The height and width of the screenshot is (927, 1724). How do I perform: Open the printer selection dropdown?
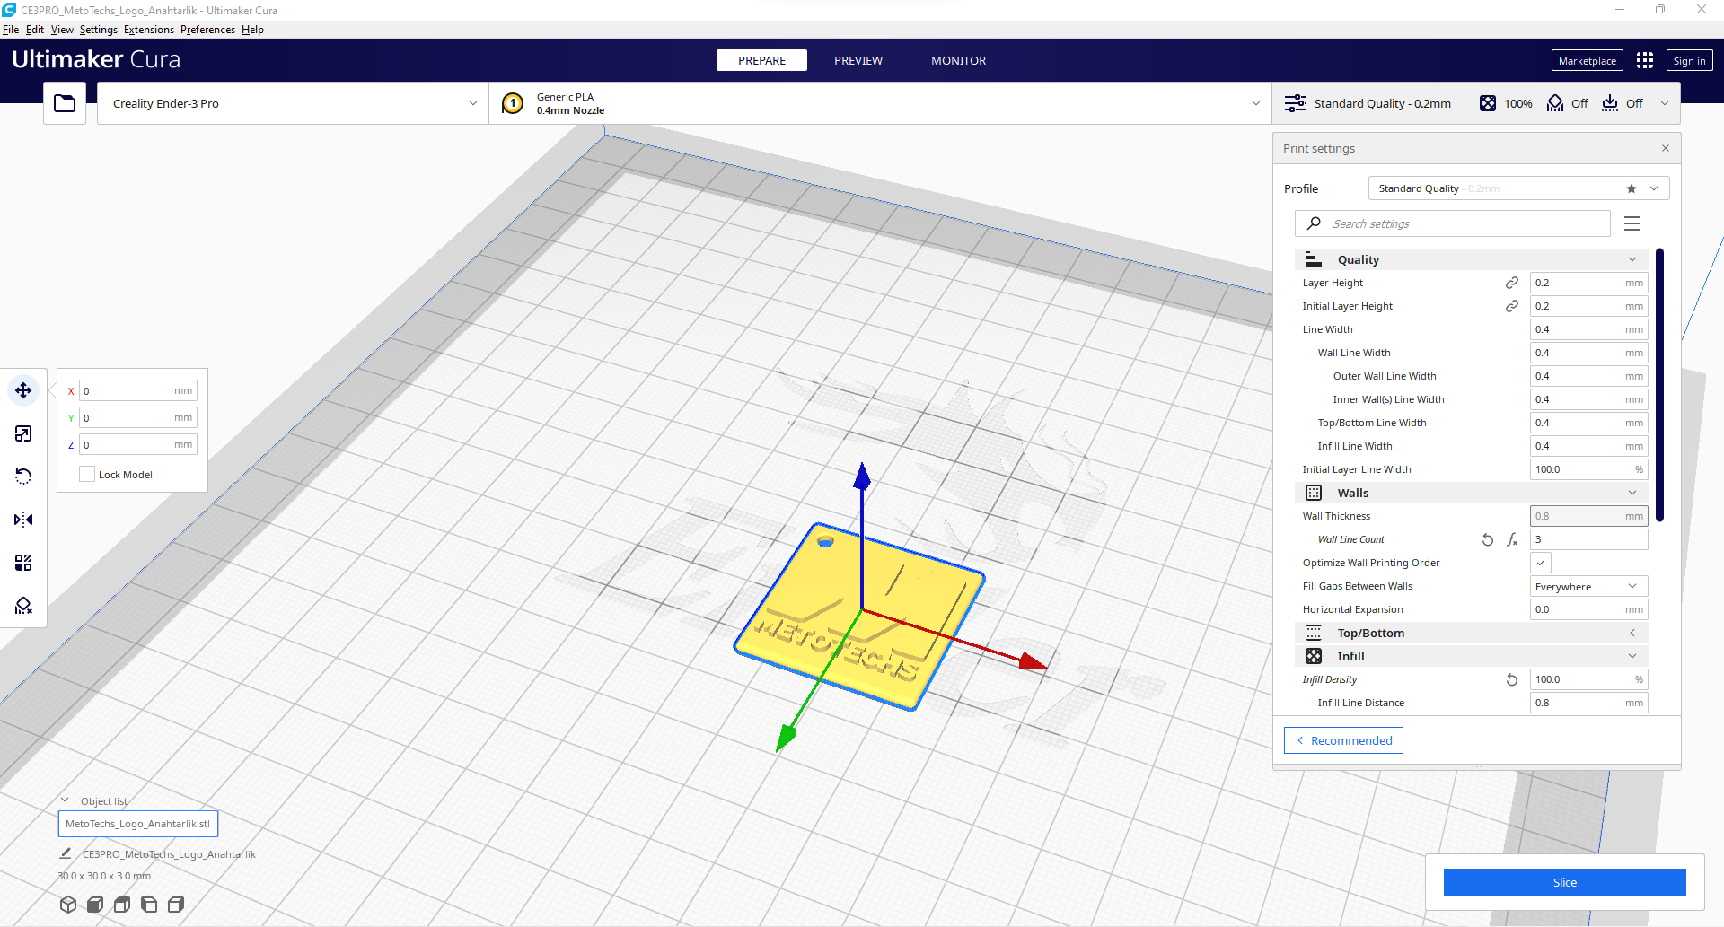coord(293,103)
